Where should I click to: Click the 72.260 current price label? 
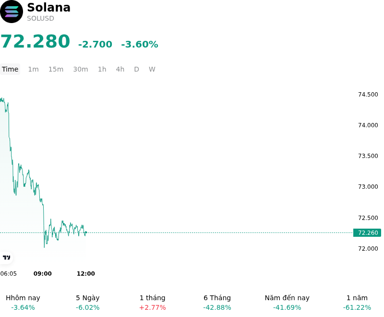pyautogui.click(x=367, y=233)
